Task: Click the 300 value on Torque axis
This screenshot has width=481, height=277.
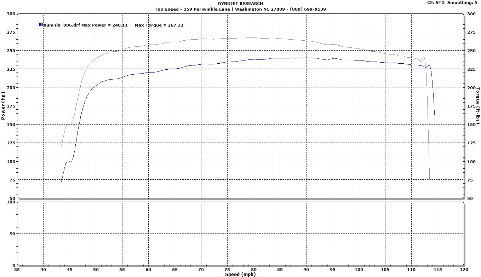Action: pos(471,14)
